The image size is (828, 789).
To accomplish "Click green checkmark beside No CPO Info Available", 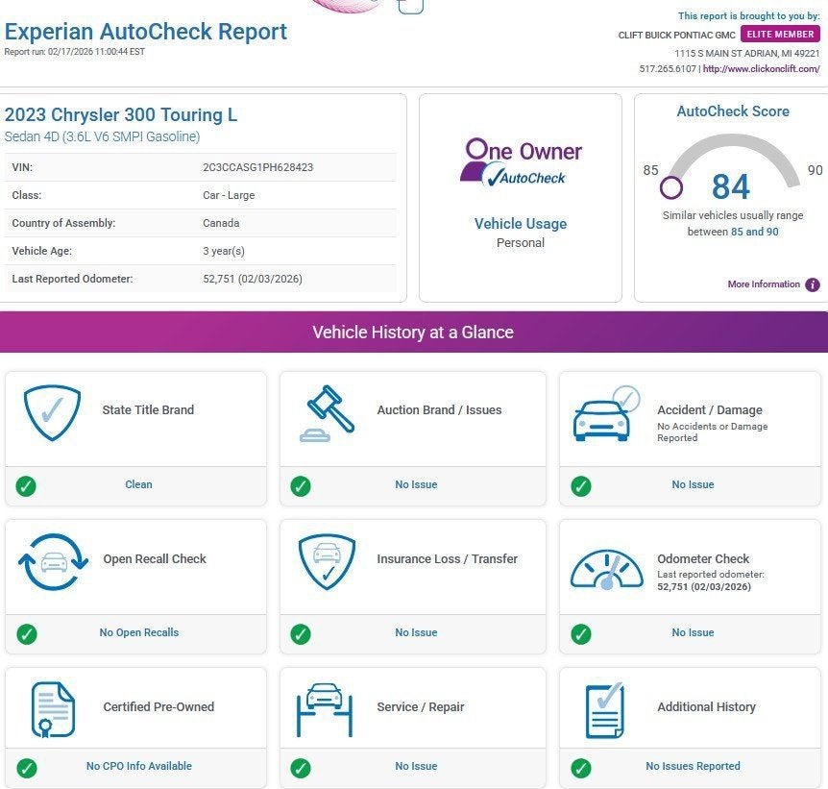I will 27,767.
